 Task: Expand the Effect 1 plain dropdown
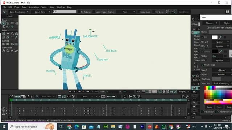[x=221, y=42]
